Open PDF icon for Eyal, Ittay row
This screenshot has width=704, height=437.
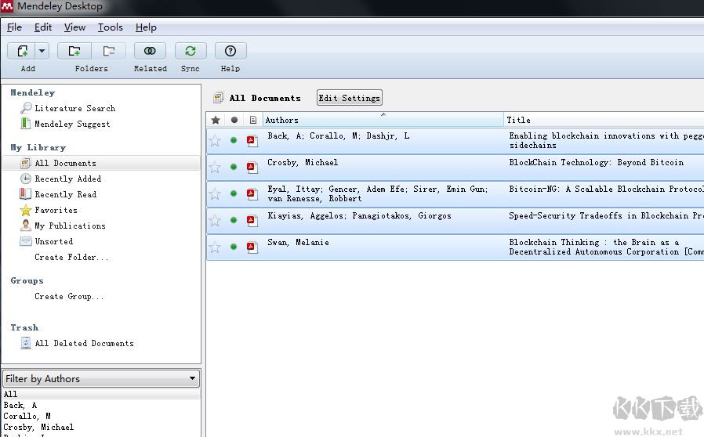(x=252, y=193)
